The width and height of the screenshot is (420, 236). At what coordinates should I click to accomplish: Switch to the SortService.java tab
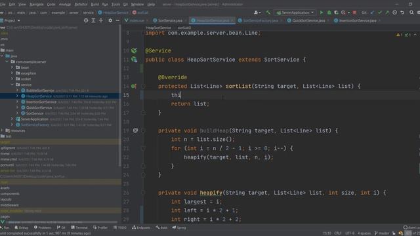(168, 20)
